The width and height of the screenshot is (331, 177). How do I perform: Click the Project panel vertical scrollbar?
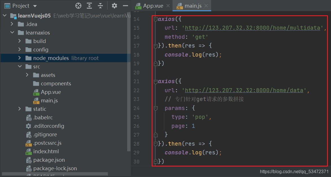[x=129, y=81]
